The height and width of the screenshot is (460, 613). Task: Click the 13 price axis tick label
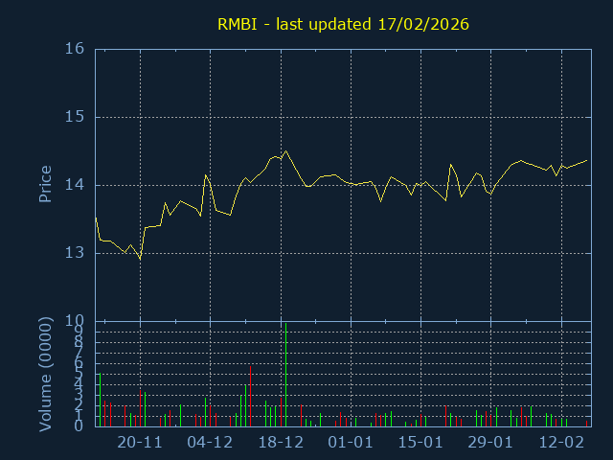[75, 253]
